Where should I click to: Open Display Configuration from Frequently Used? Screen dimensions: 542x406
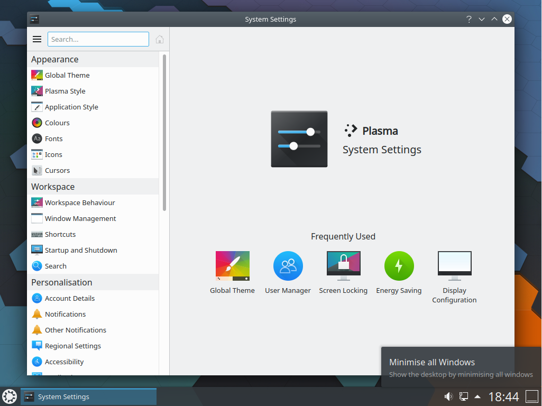454,278
